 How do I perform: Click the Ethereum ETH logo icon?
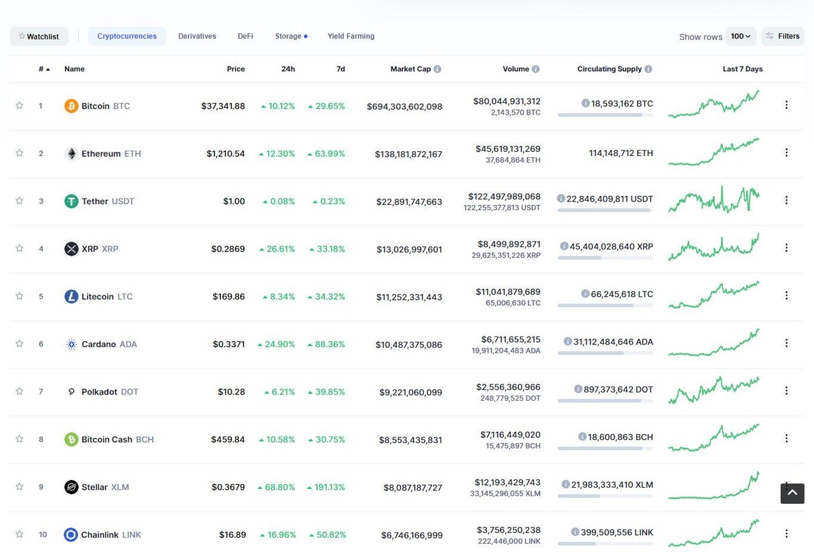[71, 153]
